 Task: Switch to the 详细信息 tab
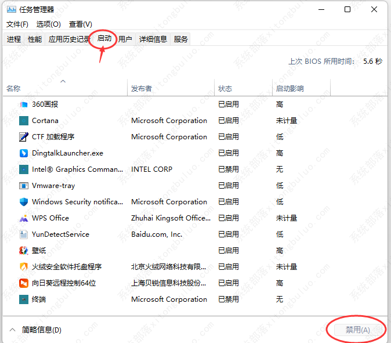tap(153, 39)
